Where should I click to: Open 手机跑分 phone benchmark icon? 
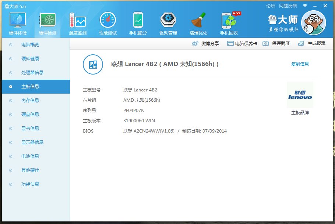(x=138, y=20)
